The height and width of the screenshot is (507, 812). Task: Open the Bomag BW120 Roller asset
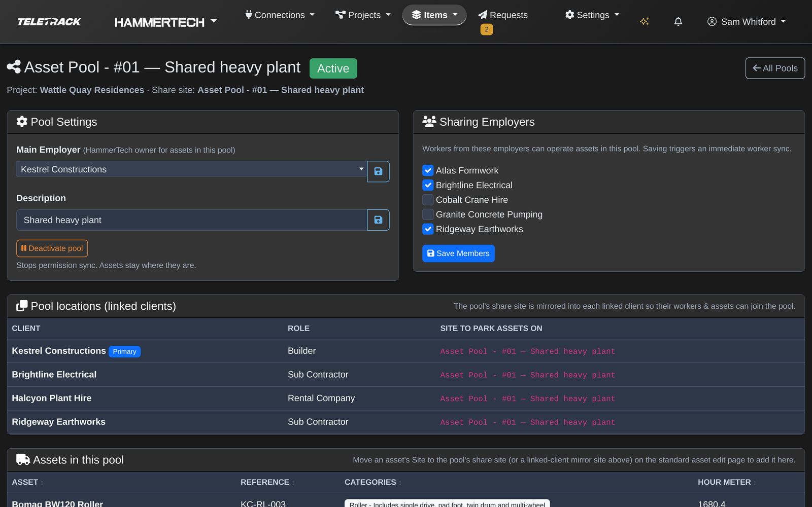click(57, 503)
